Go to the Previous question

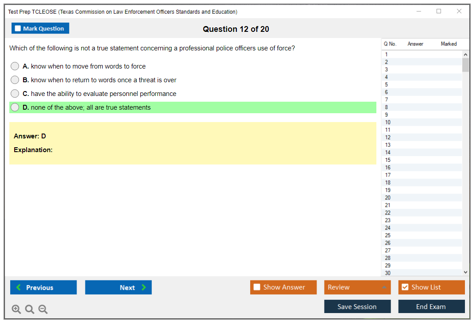click(x=43, y=287)
